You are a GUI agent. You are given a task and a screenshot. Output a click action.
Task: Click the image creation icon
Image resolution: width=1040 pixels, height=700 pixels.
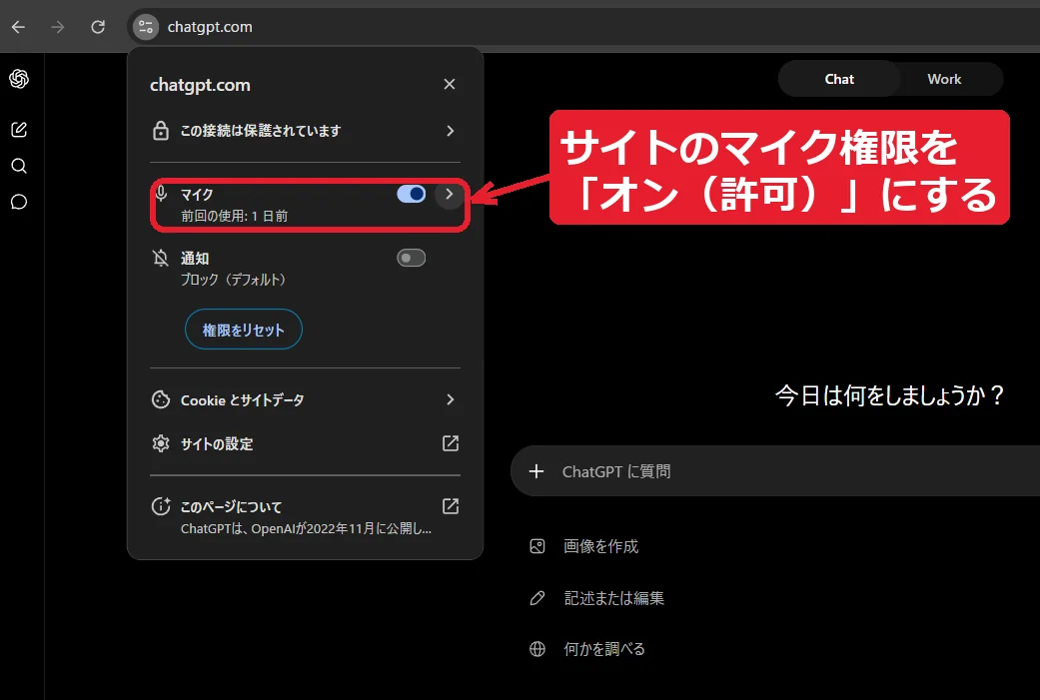[537, 546]
